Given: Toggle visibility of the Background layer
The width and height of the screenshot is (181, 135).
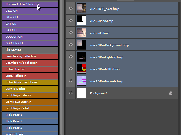Looking at the screenshot, I should 71,93.
